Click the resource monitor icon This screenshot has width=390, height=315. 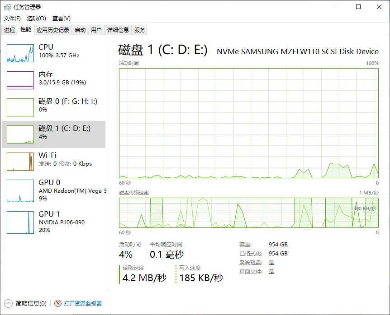(58, 303)
